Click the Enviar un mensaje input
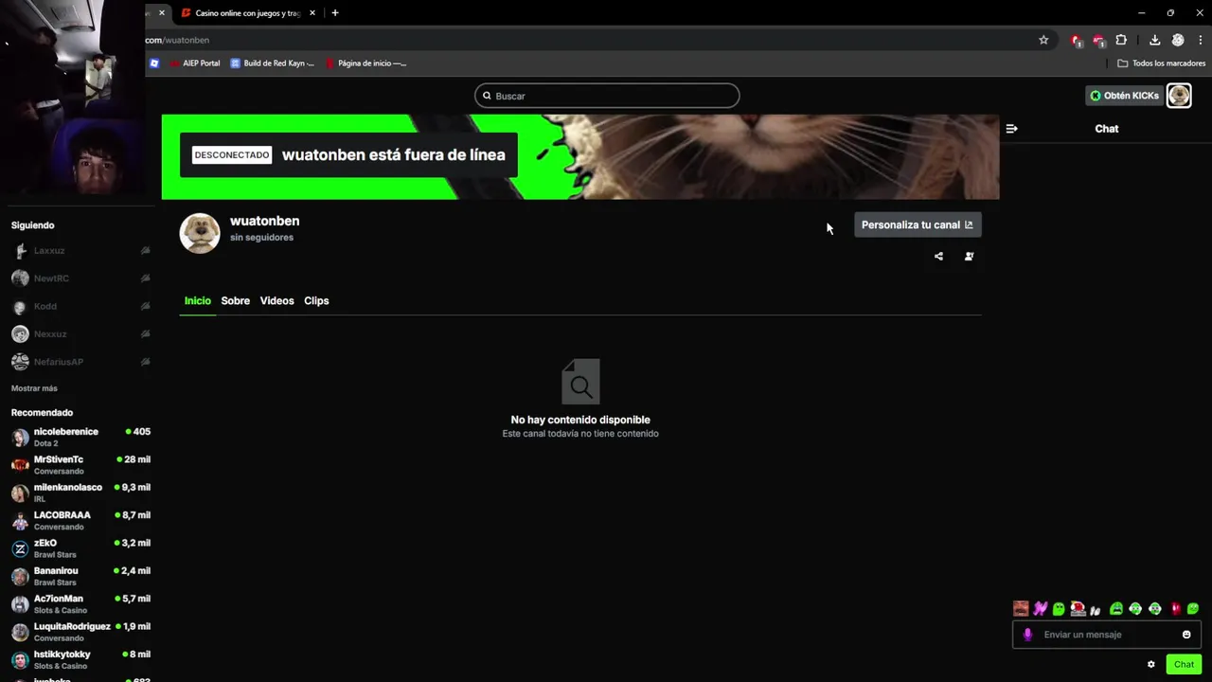 pos(1106,635)
